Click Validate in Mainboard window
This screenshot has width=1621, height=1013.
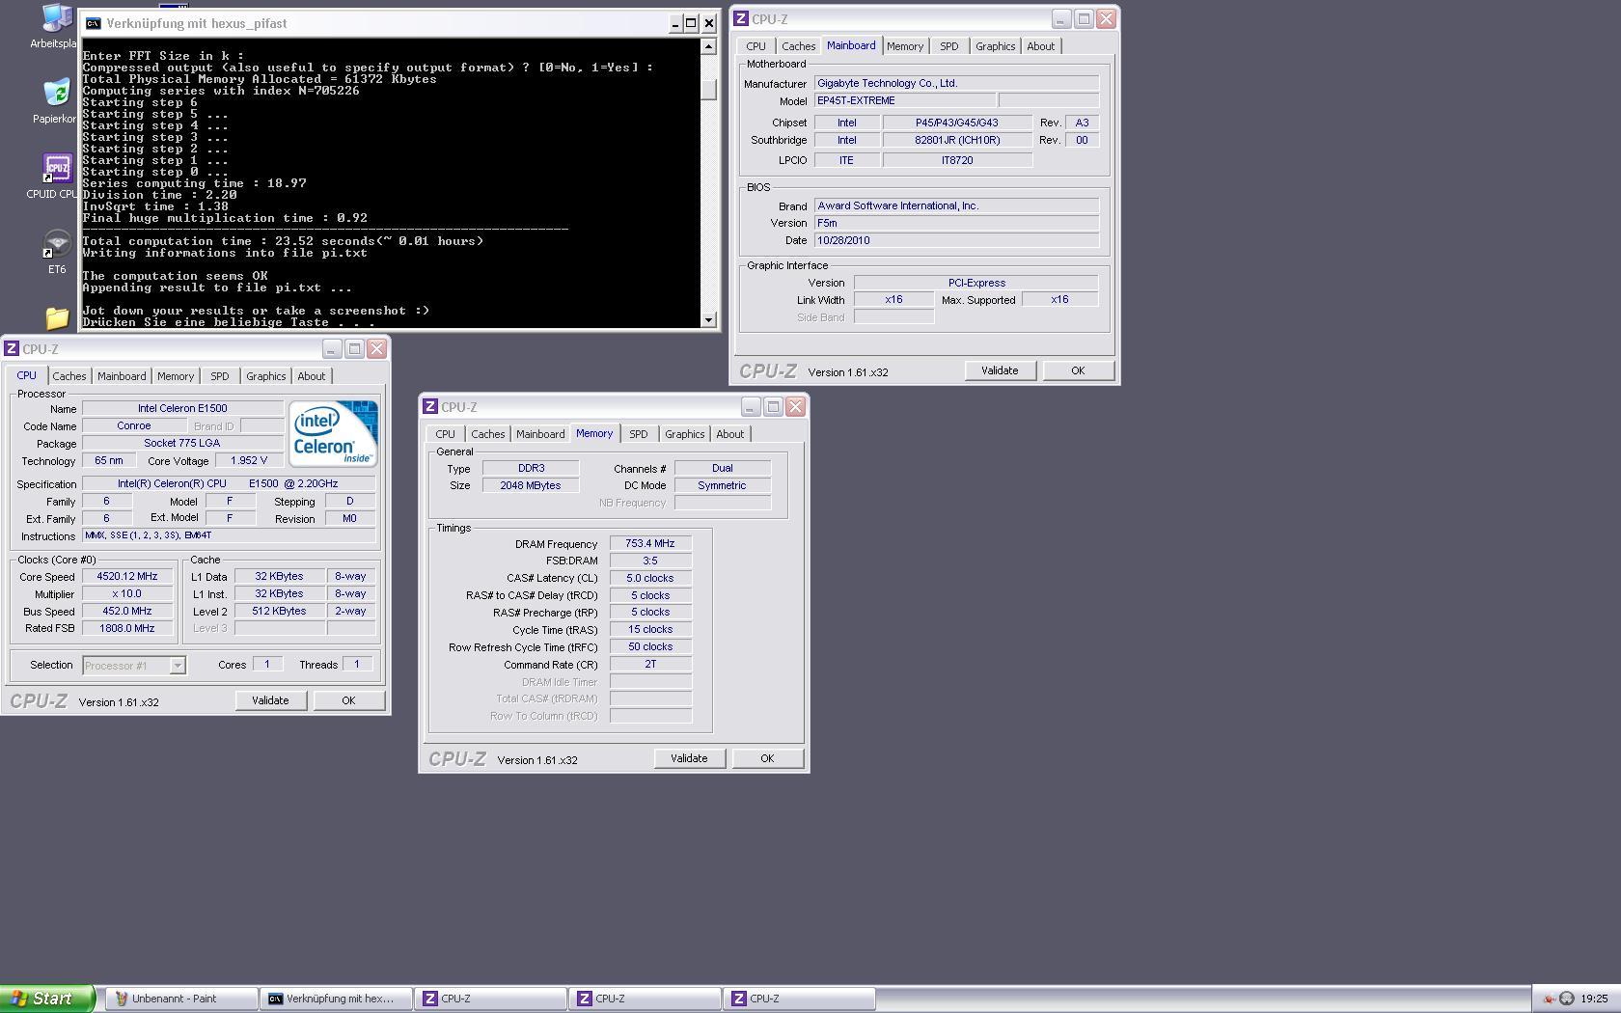point(1000,370)
